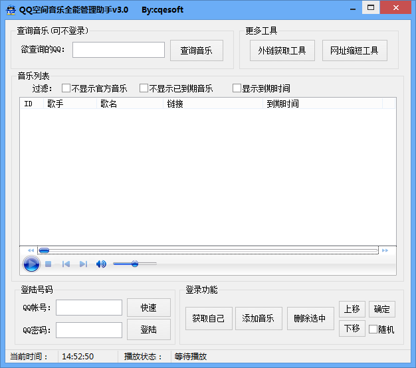Click the 14:52:50 time in status bar
Screen dimensions: 416x368
tap(78, 357)
